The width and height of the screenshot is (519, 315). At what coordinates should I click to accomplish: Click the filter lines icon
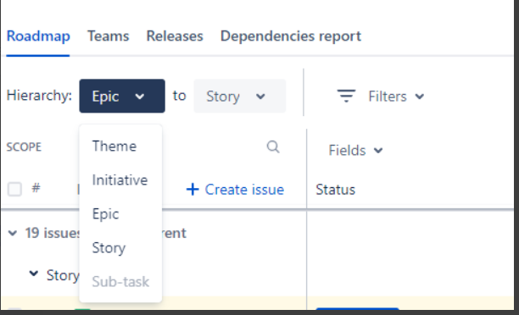click(x=346, y=96)
